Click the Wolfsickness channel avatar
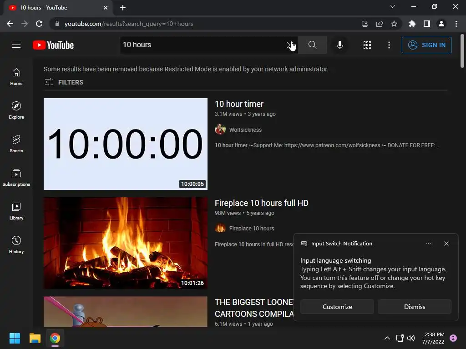 point(220,130)
